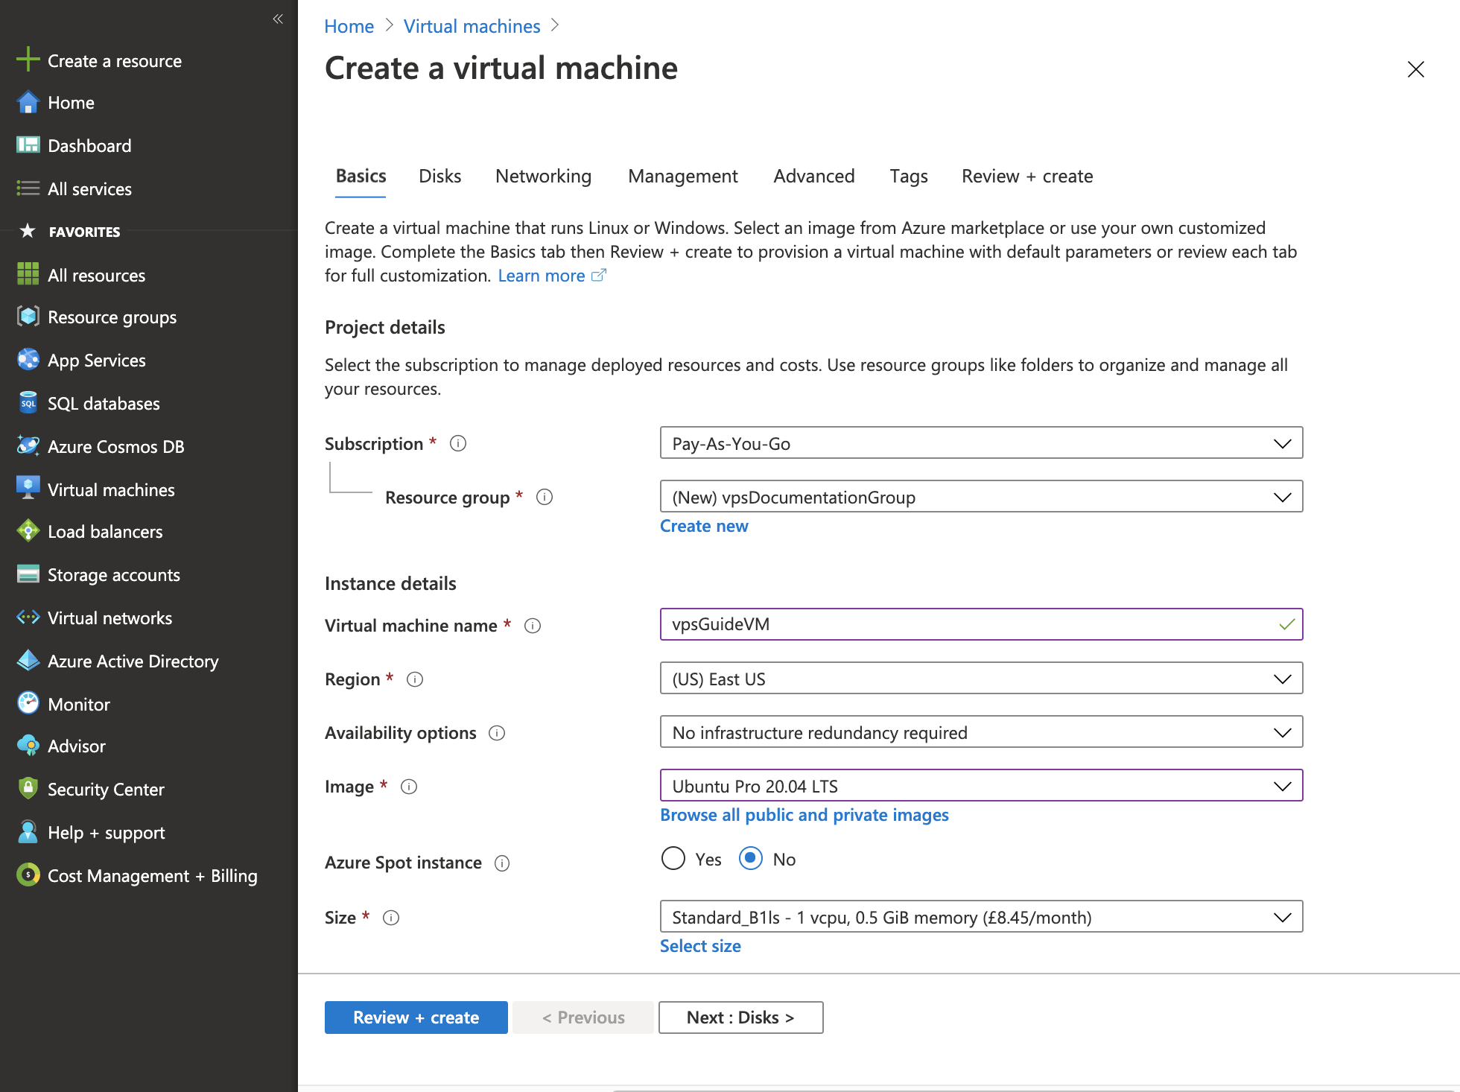Open the Image dropdown with Ubuntu Pro

point(980,786)
